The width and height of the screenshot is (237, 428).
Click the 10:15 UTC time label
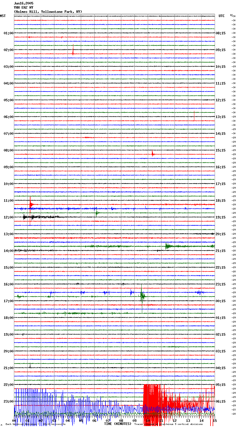221,67
